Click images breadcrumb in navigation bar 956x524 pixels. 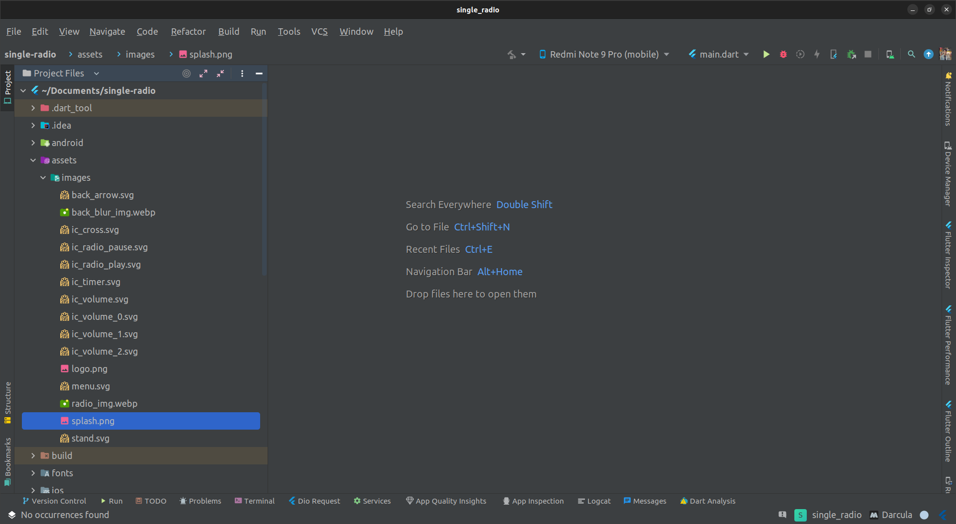pyautogui.click(x=140, y=54)
